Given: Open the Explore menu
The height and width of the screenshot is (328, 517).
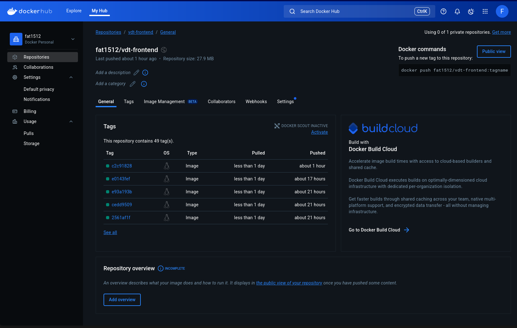Looking at the screenshot, I should click(74, 11).
